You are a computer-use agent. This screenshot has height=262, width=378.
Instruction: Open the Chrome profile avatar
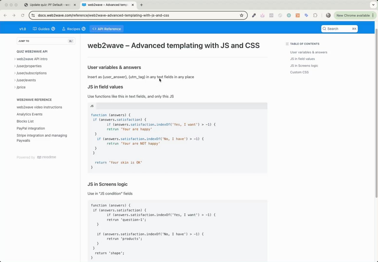(x=328, y=15)
